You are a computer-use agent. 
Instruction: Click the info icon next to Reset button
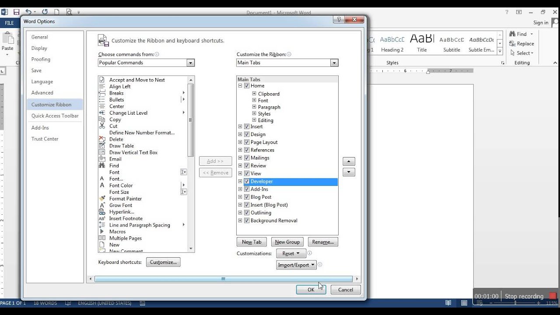tap(310, 253)
